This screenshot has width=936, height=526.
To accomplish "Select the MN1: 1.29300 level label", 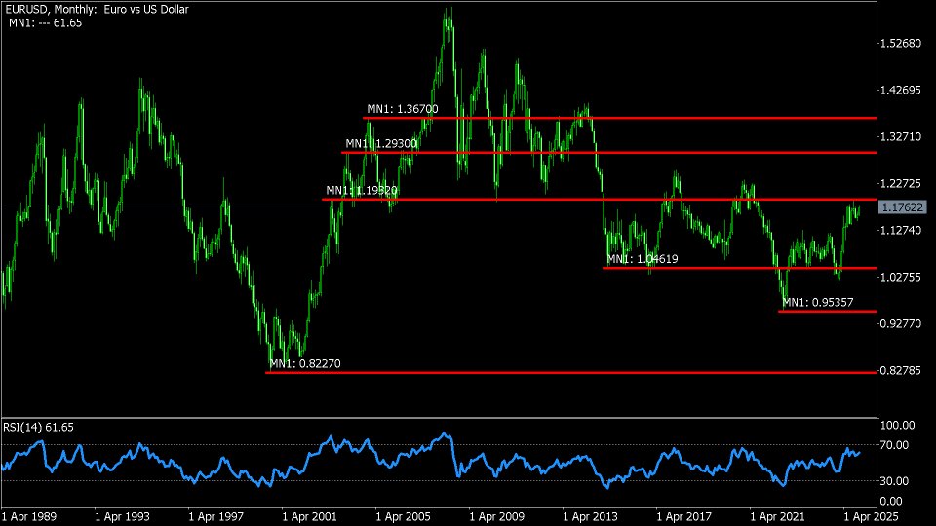I will click(381, 144).
